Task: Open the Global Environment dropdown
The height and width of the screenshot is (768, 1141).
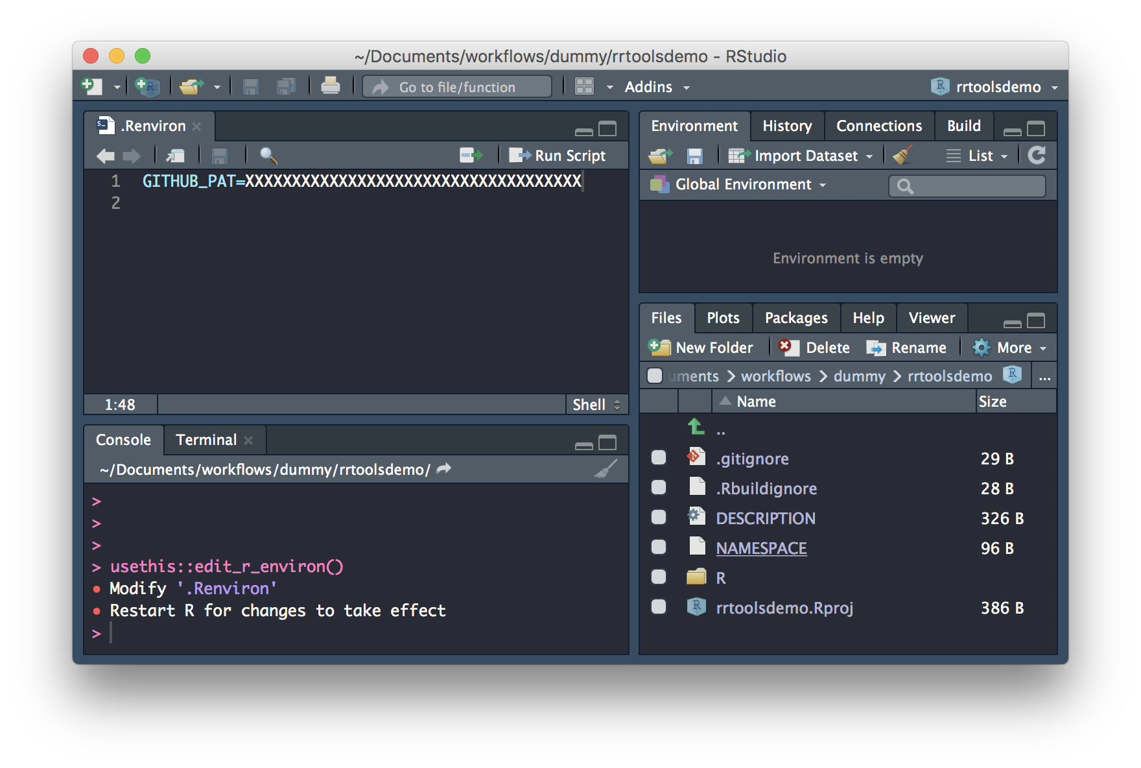Action: [738, 185]
